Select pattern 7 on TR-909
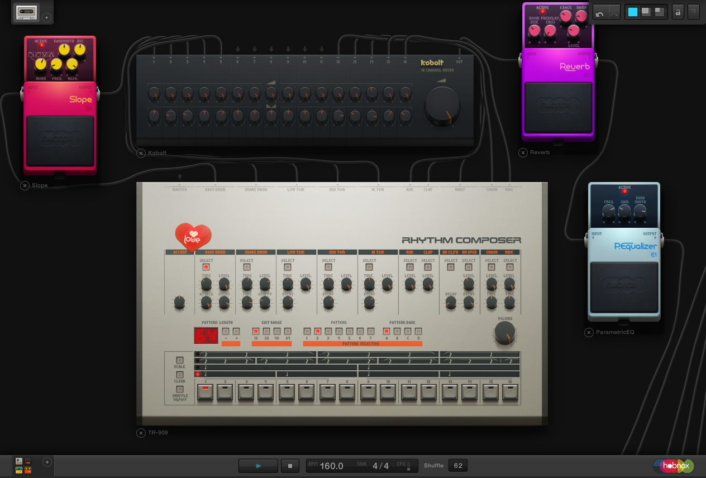Image resolution: width=706 pixels, height=478 pixels. [x=370, y=331]
